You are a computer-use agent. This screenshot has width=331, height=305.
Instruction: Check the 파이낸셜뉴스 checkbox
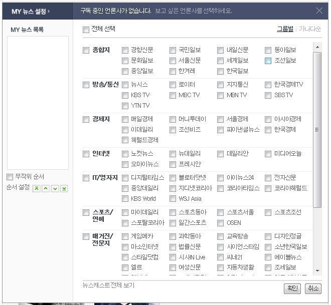[220, 130]
